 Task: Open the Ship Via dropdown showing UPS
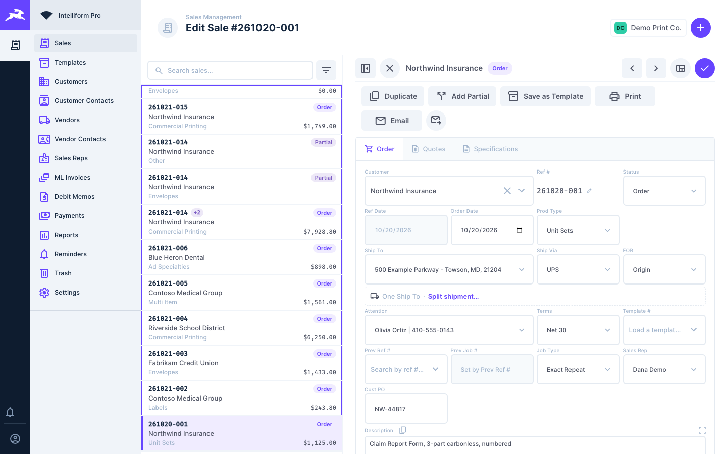(x=578, y=269)
